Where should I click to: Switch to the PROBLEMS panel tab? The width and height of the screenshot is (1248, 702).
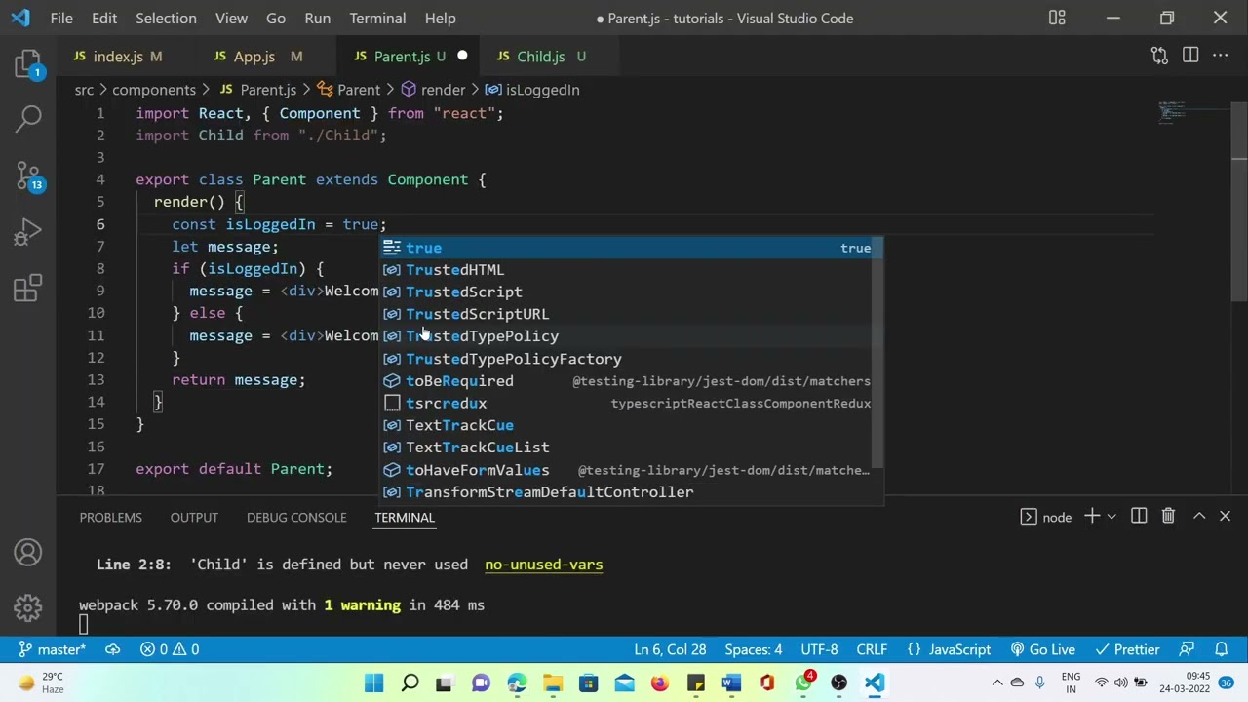pos(110,518)
